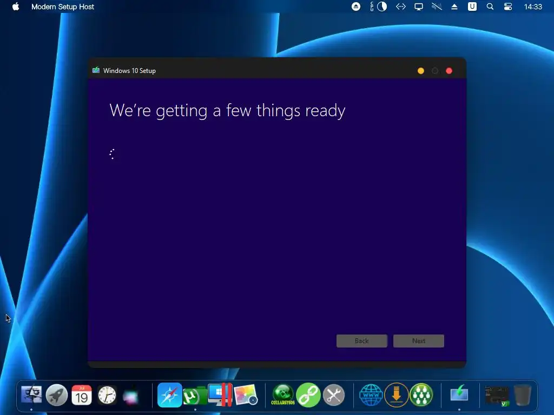Open Siri icon in the dock

pos(131,396)
